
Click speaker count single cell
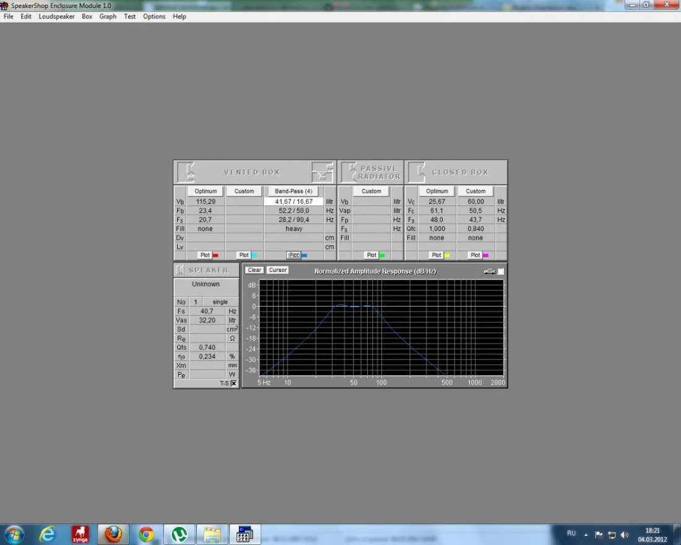[220, 302]
